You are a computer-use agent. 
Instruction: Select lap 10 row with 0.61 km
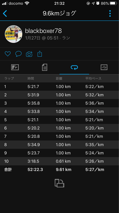(59, 161)
